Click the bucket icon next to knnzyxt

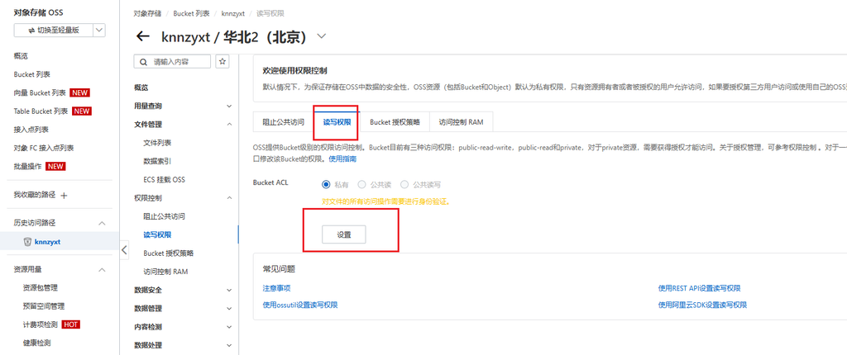pos(27,242)
